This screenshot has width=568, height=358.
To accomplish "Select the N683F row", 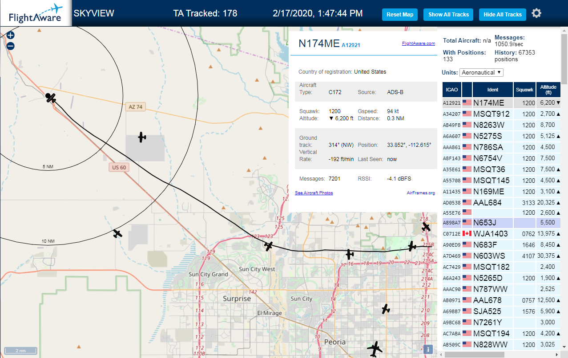I will coord(501,245).
